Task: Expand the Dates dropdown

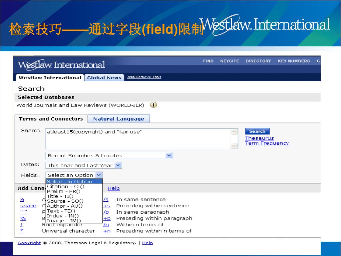Action: click(118, 165)
